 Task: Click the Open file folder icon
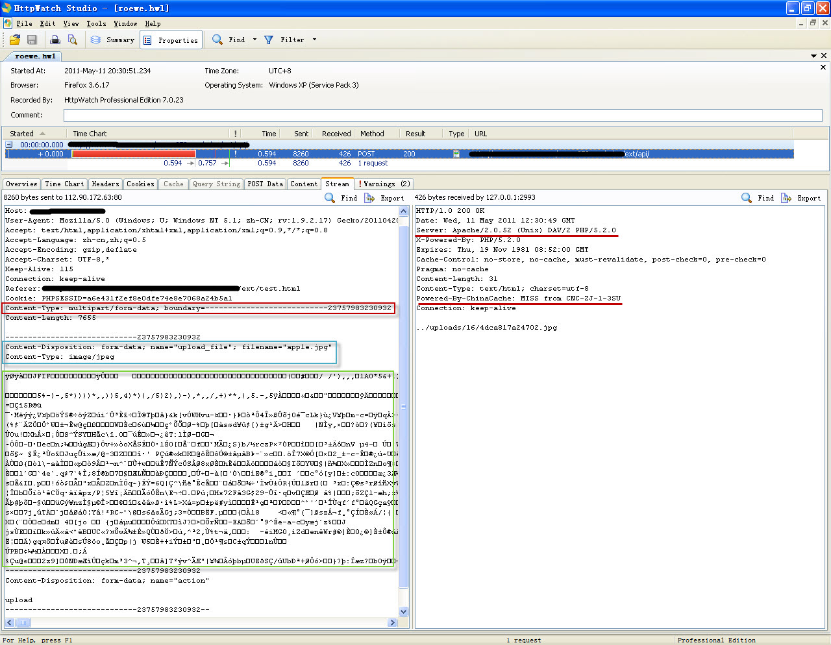click(x=15, y=40)
